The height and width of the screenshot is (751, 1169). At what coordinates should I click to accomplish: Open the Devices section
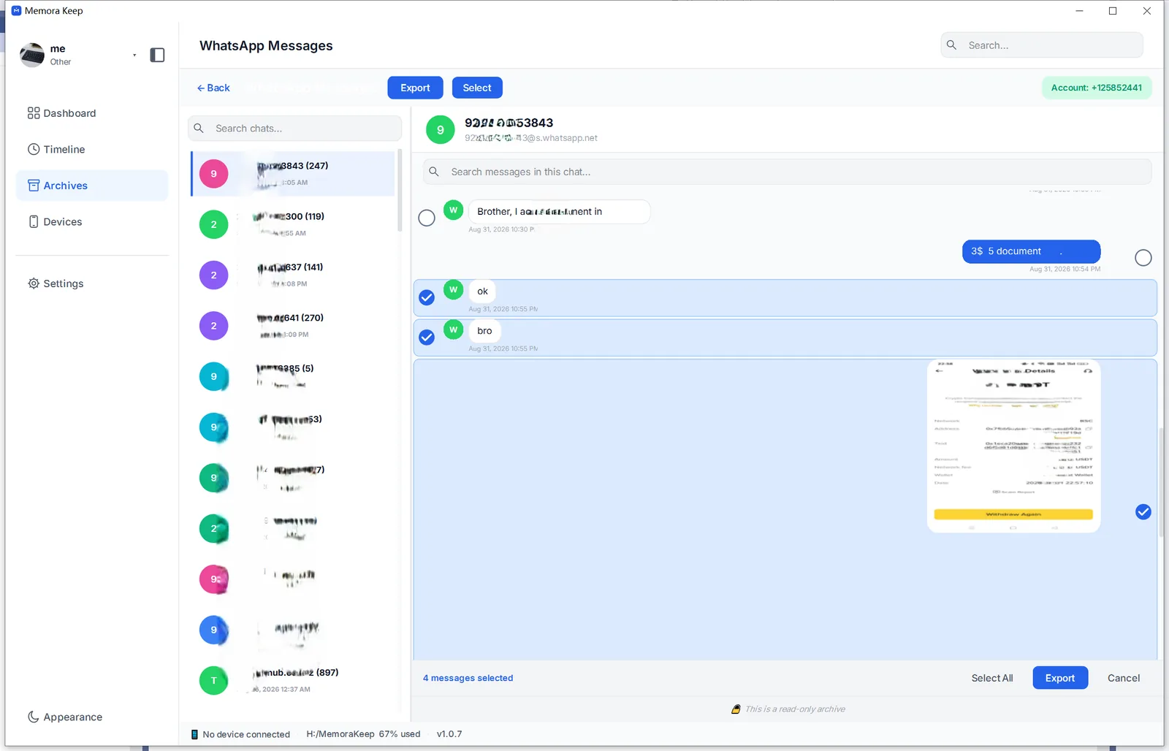tap(92, 222)
